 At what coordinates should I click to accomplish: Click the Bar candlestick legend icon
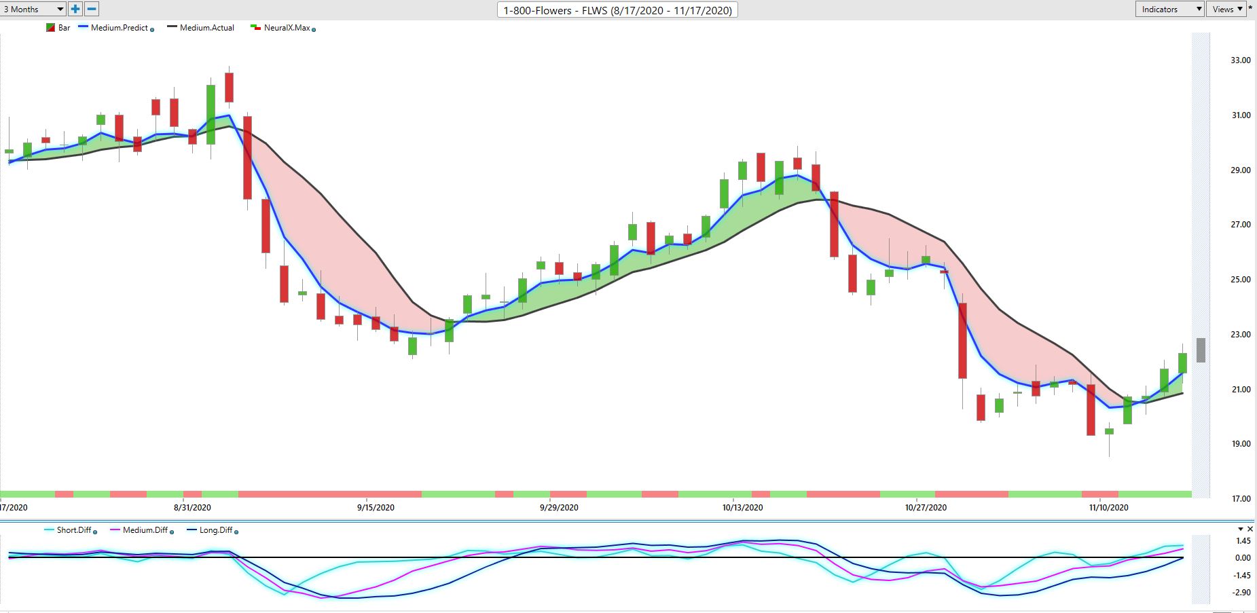[50, 28]
